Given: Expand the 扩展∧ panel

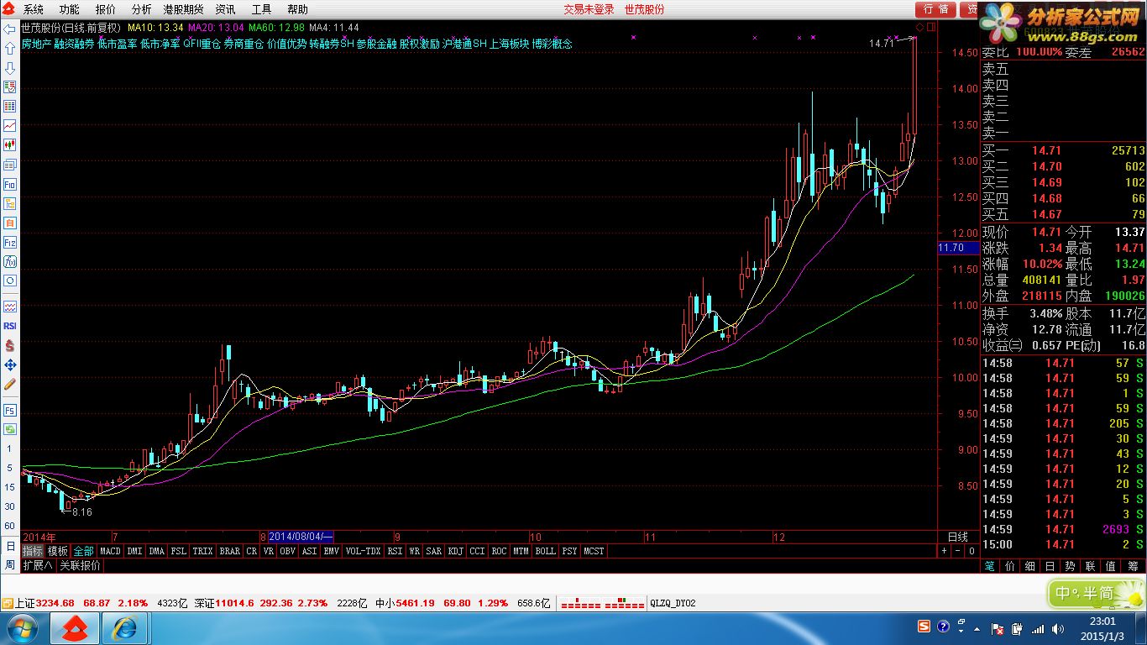Looking at the screenshot, I should click(38, 566).
